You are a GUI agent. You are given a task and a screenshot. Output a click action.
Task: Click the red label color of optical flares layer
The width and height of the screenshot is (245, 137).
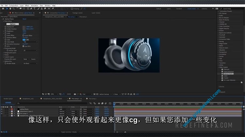12,109
